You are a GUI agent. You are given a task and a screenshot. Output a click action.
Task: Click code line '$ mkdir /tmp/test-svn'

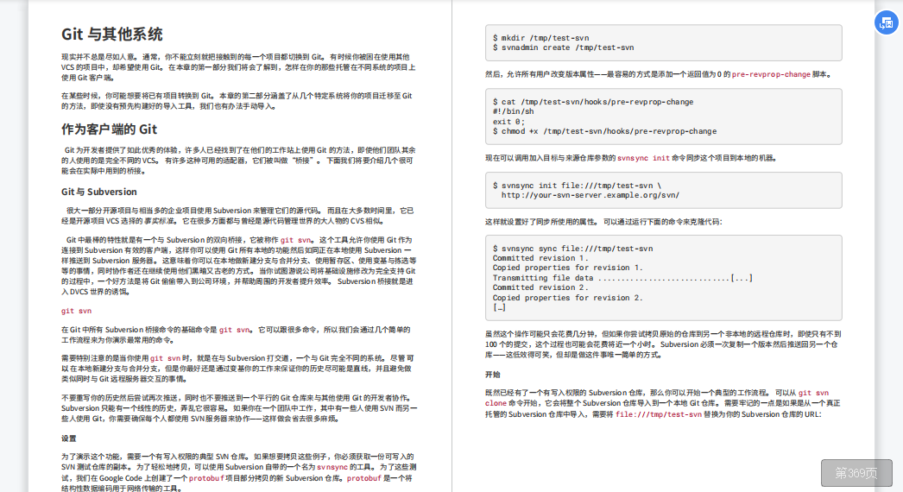tap(540, 38)
